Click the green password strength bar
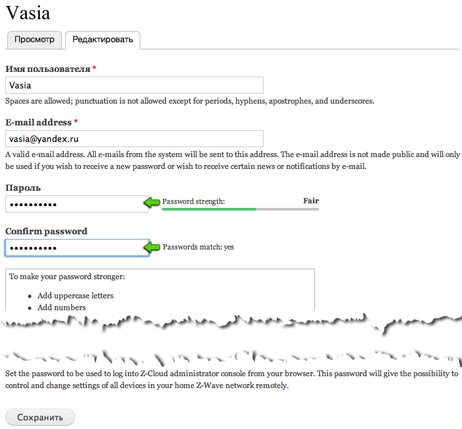The width and height of the screenshot is (462, 429). click(209, 209)
